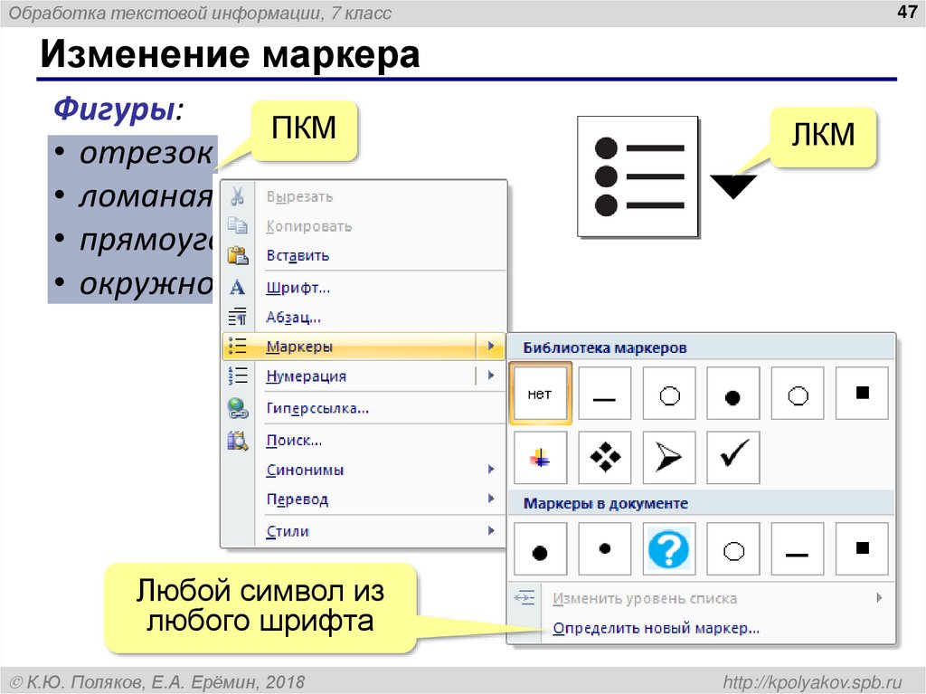
Task: Click the Font letter A icon
Action: pyautogui.click(x=238, y=288)
